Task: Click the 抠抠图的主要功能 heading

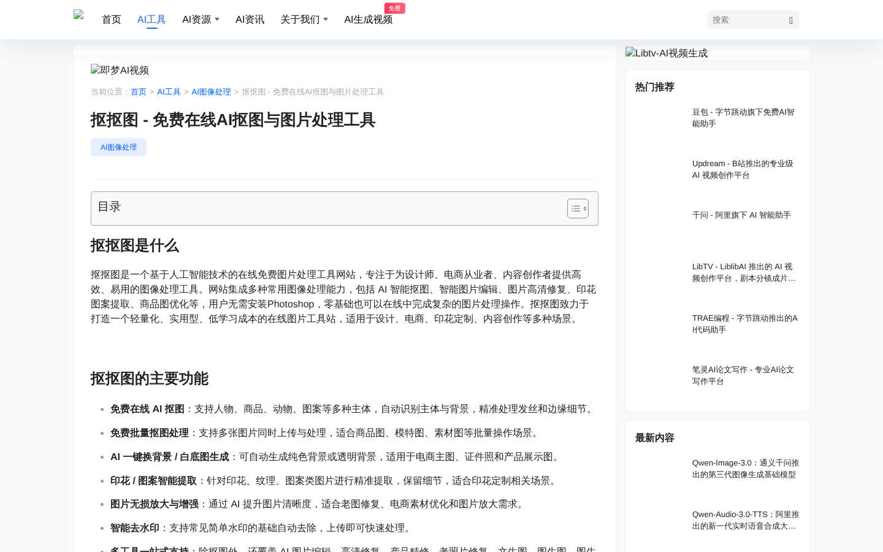Action: 150,379
